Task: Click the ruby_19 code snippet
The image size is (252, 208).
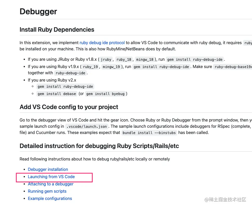Action: pos(90,67)
